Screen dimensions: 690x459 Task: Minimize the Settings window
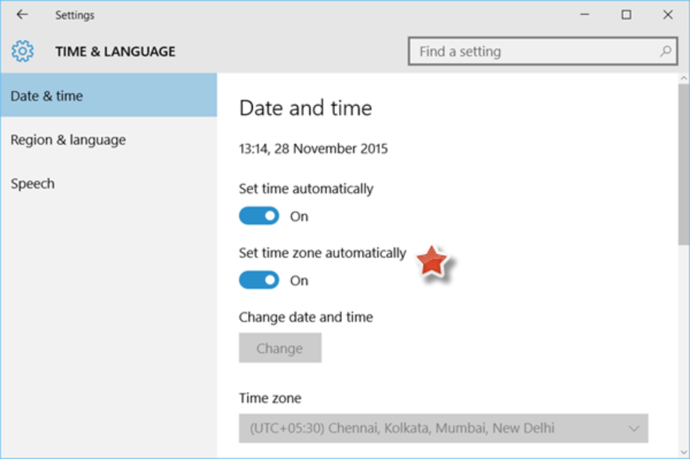point(585,15)
